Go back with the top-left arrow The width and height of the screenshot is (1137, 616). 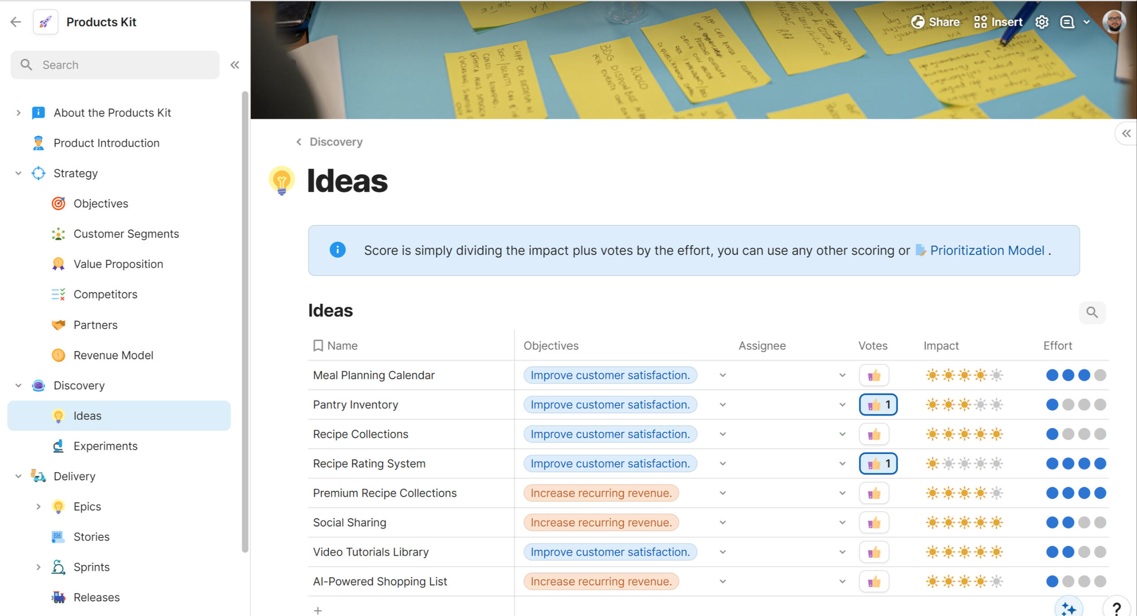pos(16,22)
